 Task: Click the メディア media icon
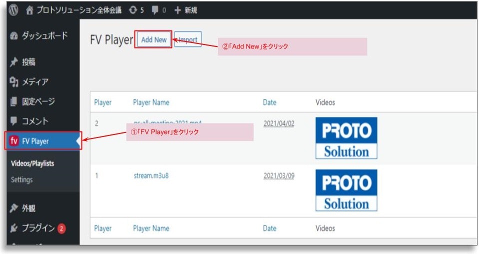coord(13,81)
